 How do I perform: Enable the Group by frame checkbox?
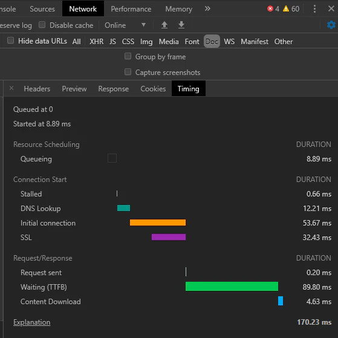[128, 56]
